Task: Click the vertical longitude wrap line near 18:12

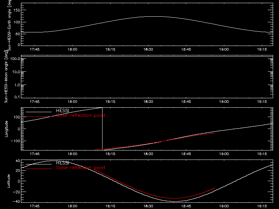Action: pyautogui.click(x=102, y=128)
